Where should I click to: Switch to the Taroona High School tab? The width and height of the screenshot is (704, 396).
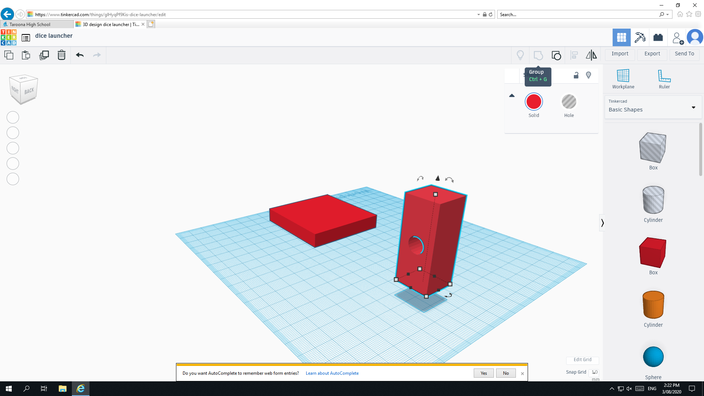pos(37,25)
